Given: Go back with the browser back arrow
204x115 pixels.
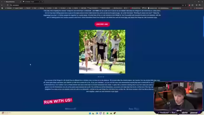Looking at the screenshot, I should pos(2,5).
